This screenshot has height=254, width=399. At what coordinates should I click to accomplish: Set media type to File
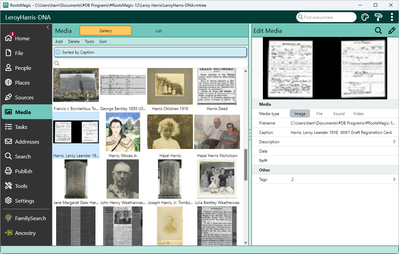point(319,113)
